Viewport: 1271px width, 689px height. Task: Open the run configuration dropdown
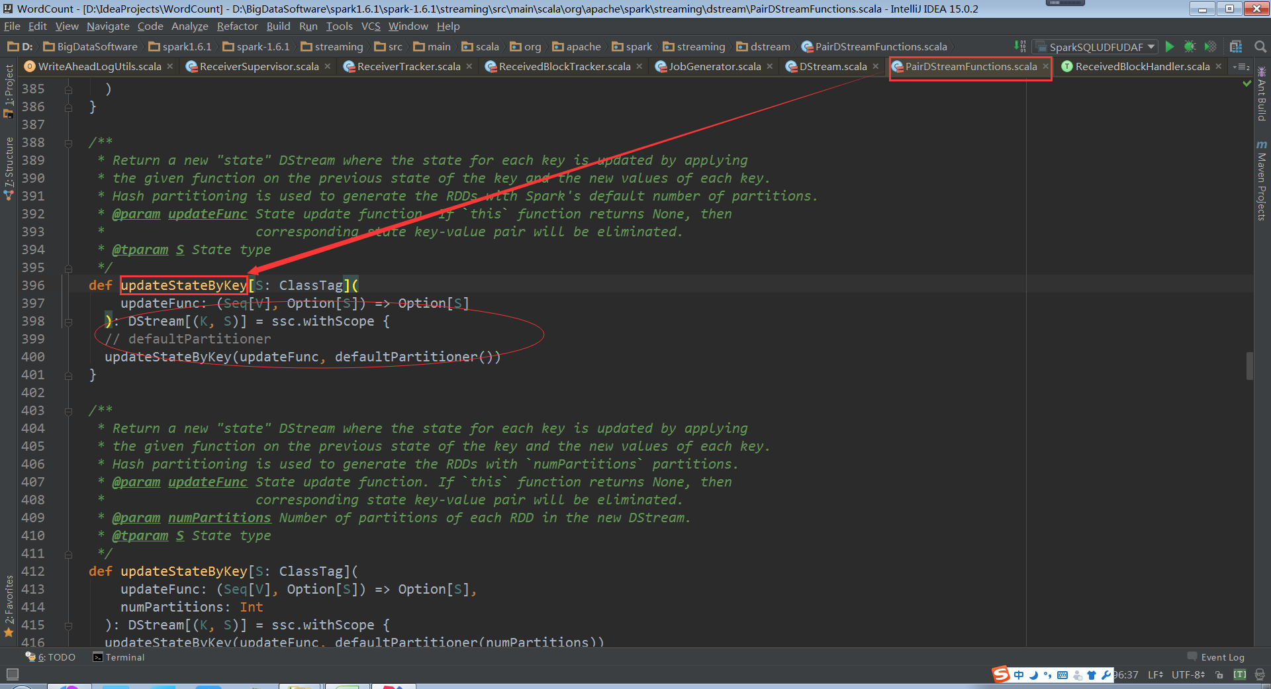coord(1095,46)
